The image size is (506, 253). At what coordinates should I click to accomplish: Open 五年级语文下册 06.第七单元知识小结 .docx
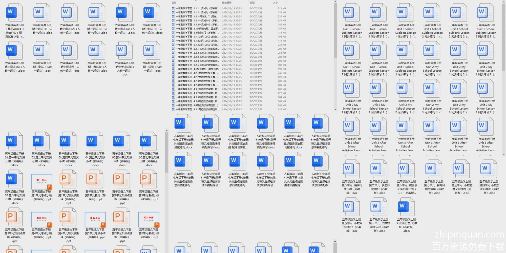point(149,149)
